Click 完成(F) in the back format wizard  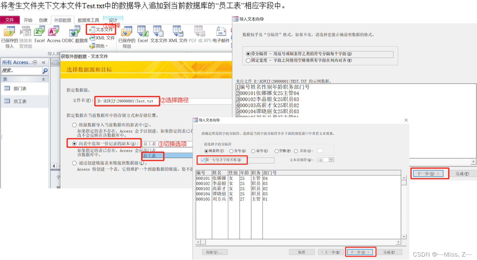[x=462, y=173]
